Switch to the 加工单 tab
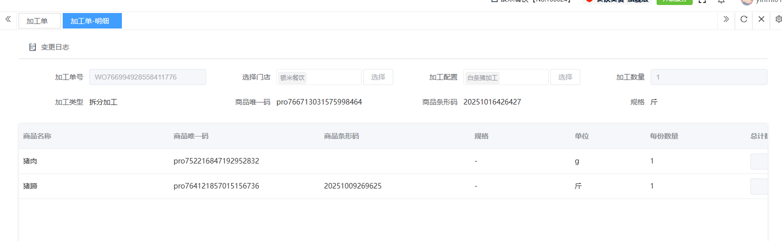 point(39,21)
